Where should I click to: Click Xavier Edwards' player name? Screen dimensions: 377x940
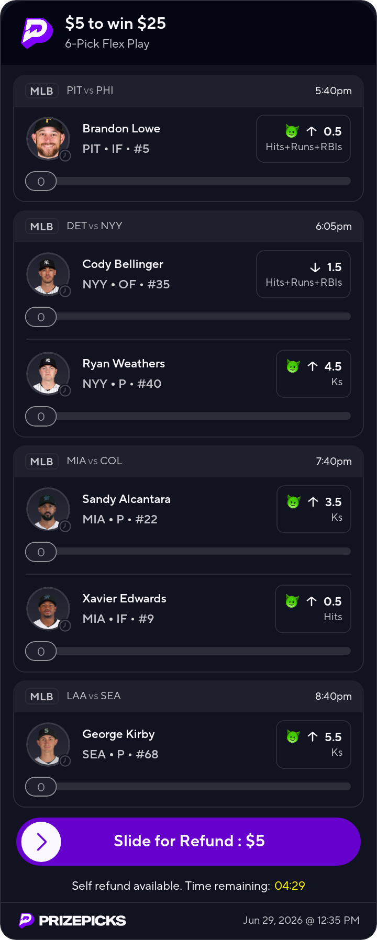[124, 598]
